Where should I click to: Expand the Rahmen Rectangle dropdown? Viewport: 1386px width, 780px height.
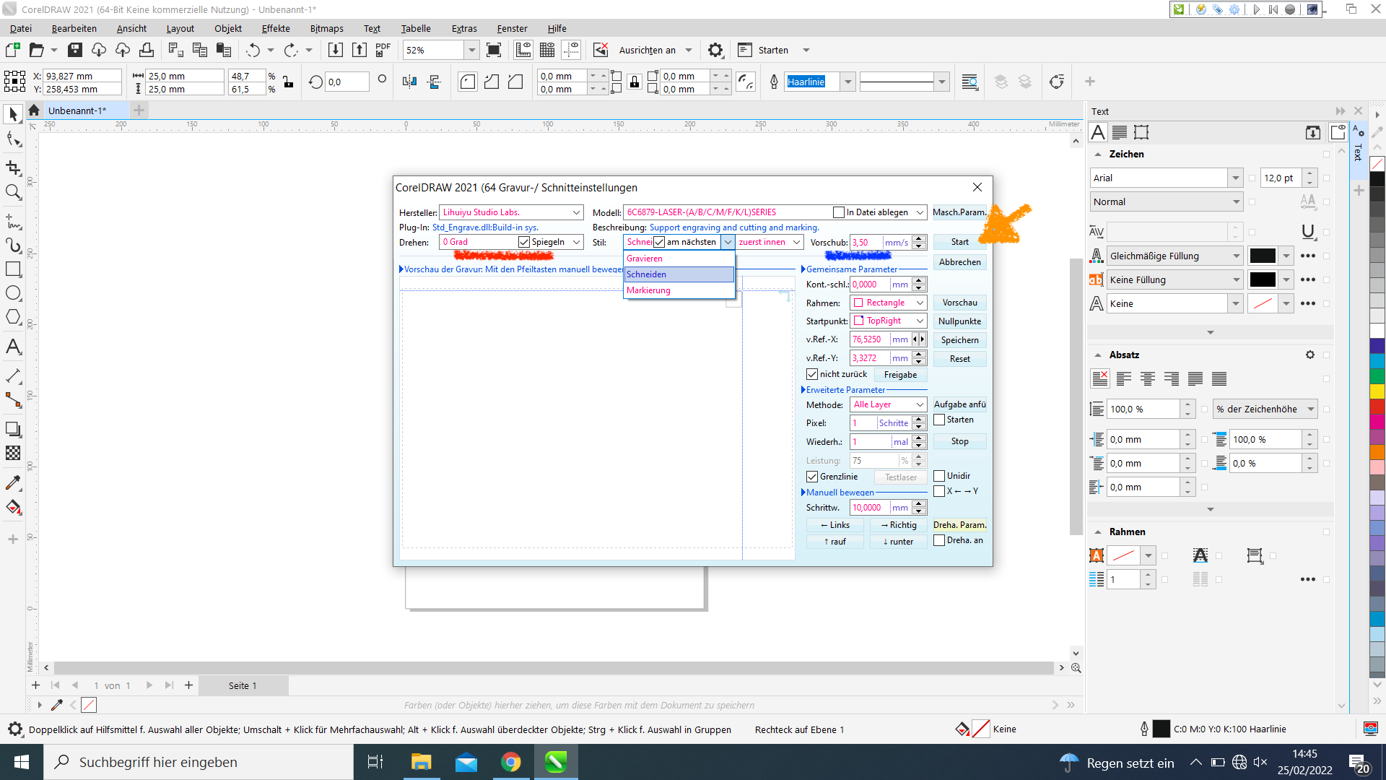pyautogui.click(x=920, y=303)
